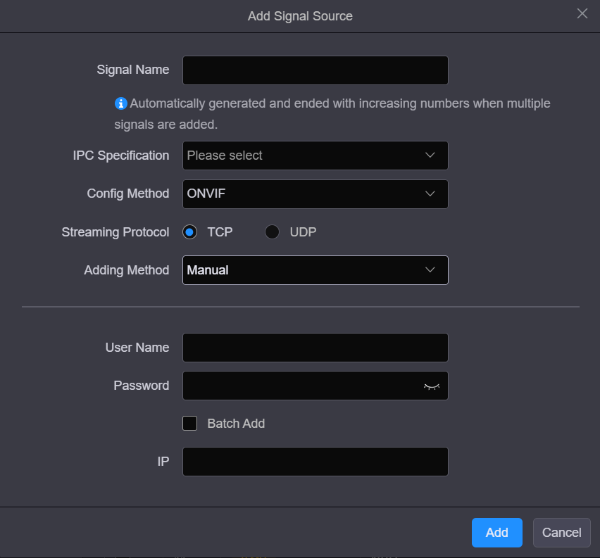Focus the Signal Name text field
The image size is (600, 558).
click(315, 70)
